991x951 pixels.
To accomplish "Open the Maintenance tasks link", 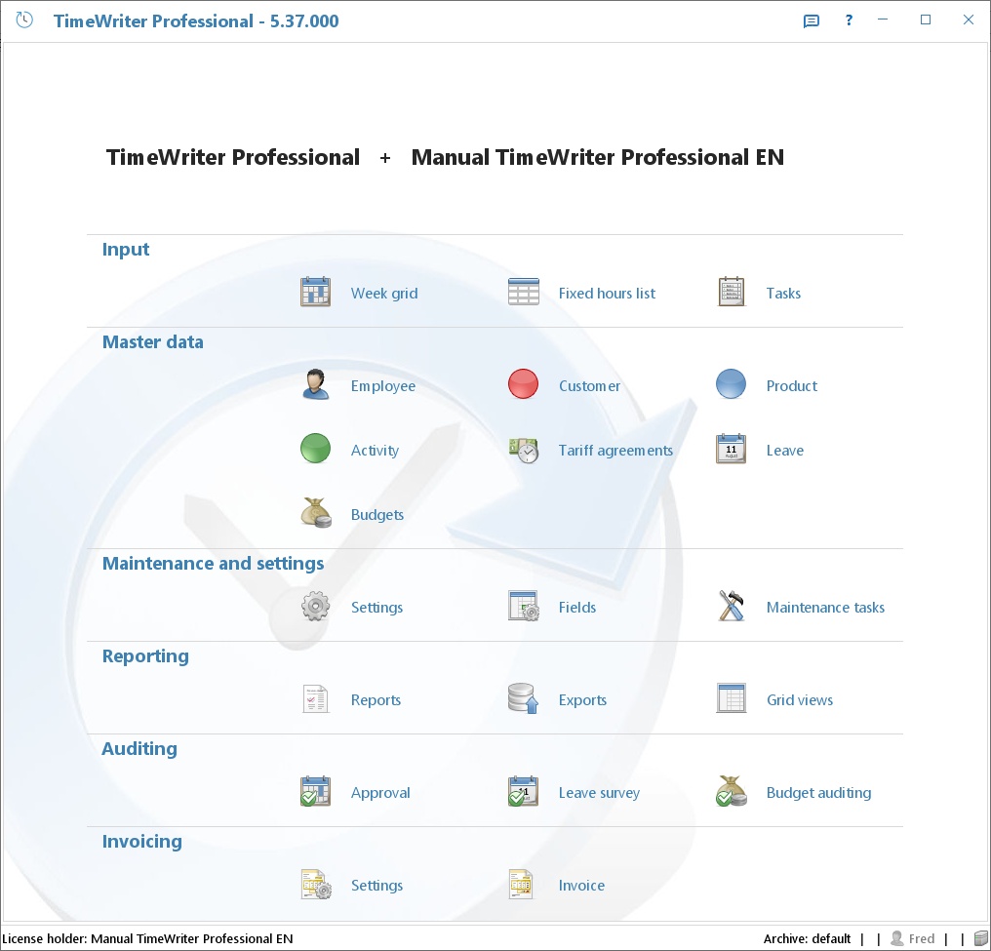I will click(825, 608).
